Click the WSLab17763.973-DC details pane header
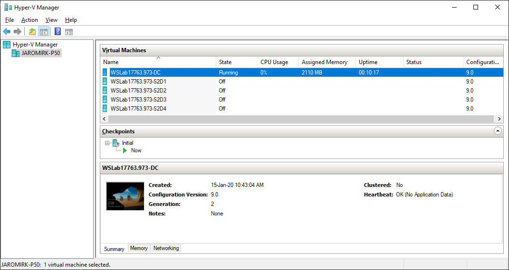 (302, 168)
